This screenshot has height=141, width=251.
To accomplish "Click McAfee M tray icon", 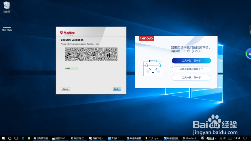I will [203, 138].
